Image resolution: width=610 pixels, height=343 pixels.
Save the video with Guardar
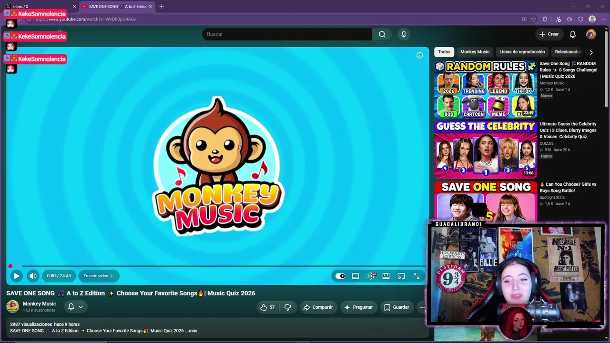point(396,307)
